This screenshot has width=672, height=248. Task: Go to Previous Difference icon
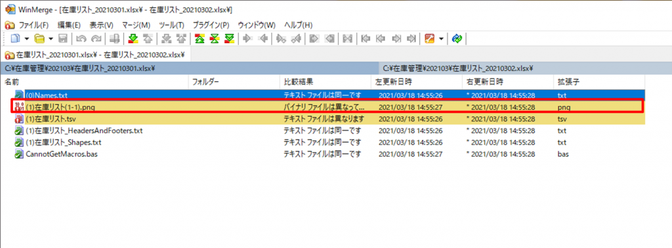point(148,39)
